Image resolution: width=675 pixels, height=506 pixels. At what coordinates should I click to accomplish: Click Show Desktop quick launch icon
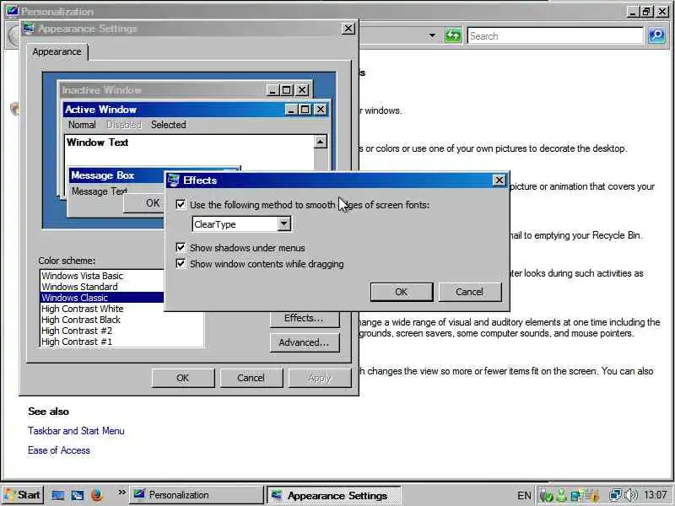[x=58, y=495]
